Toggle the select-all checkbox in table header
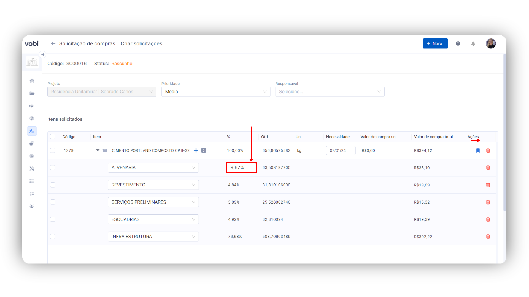The image size is (529, 297). tap(53, 137)
